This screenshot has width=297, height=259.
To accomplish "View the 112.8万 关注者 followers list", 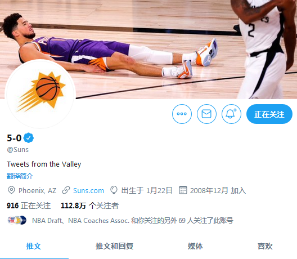I will point(89,206).
